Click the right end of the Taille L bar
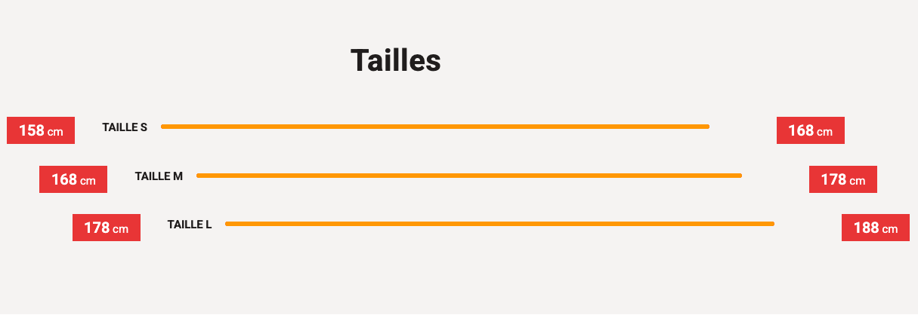 [x=771, y=224]
